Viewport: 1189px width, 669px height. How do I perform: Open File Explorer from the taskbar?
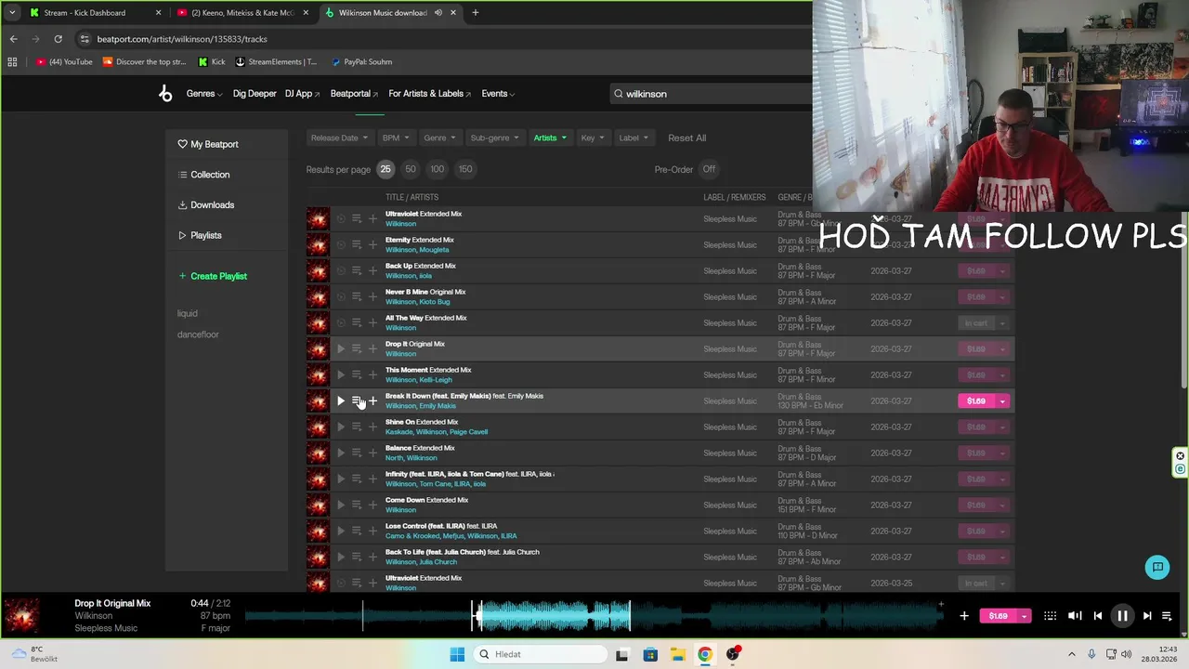(677, 654)
